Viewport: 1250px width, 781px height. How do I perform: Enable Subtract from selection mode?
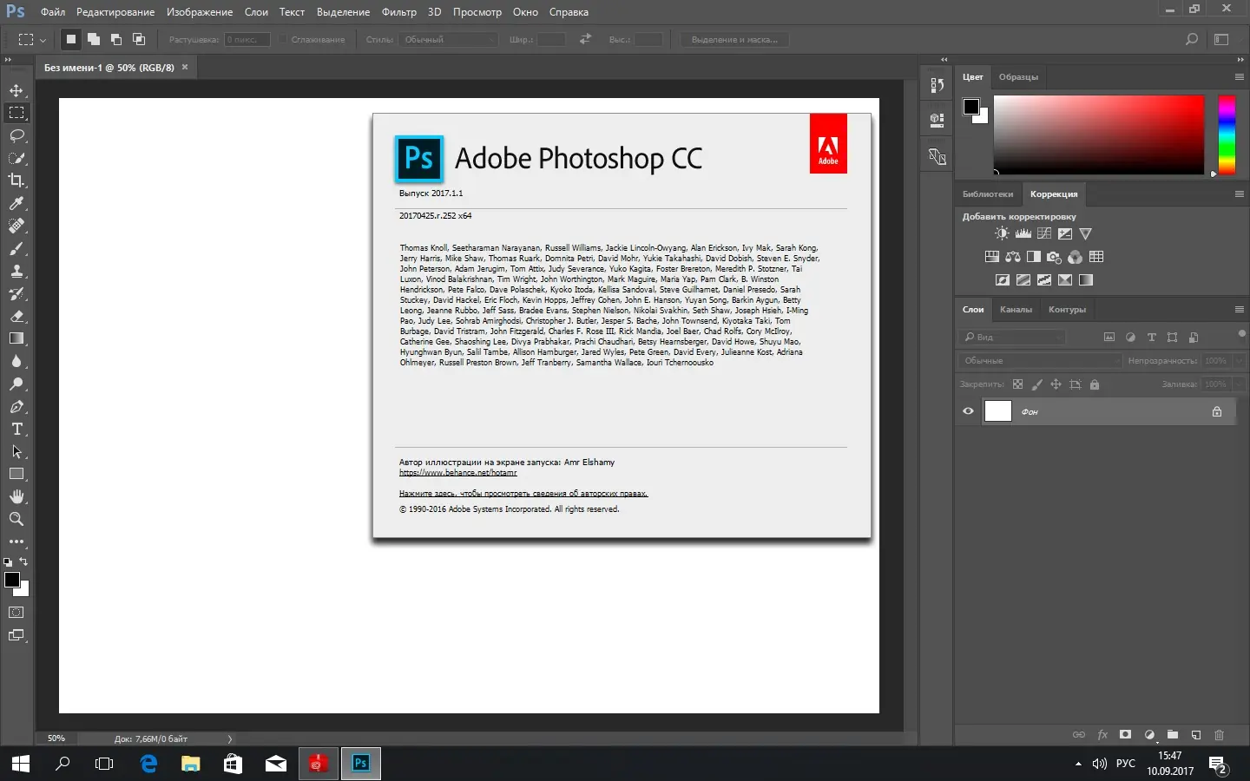point(116,39)
